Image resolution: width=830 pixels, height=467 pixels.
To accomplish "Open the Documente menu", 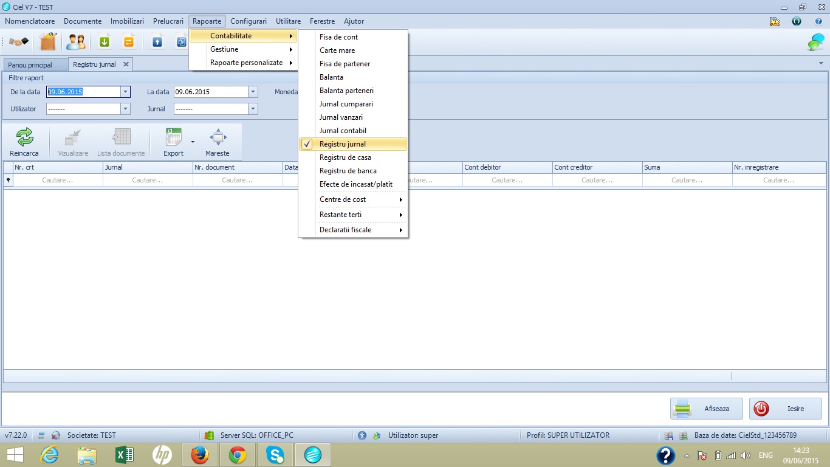I will tap(83, 21).
